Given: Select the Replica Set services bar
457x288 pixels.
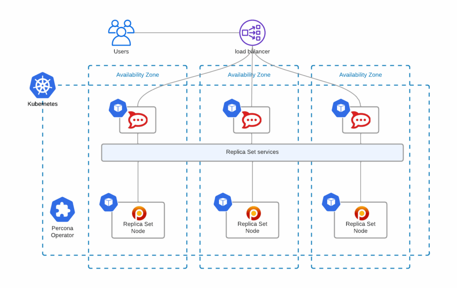Looking at the screenshot, I should point(252,152).
